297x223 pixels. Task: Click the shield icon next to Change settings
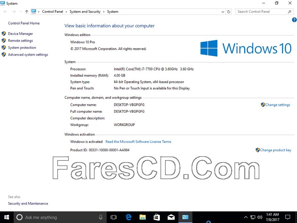[263, 105]
